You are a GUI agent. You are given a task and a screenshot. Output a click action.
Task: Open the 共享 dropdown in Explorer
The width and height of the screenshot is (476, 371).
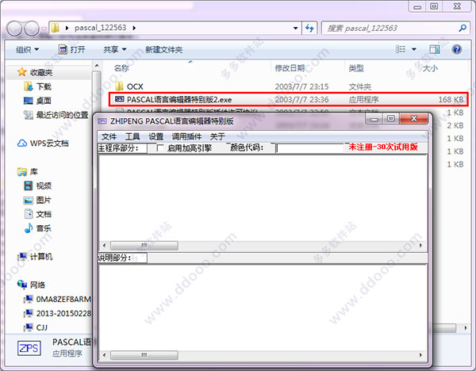click(115, 49)
